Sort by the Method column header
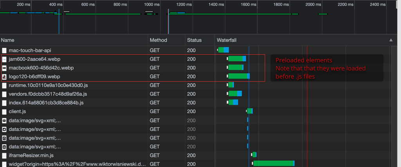Screen dimensions: 401x167 click(166, 40)
